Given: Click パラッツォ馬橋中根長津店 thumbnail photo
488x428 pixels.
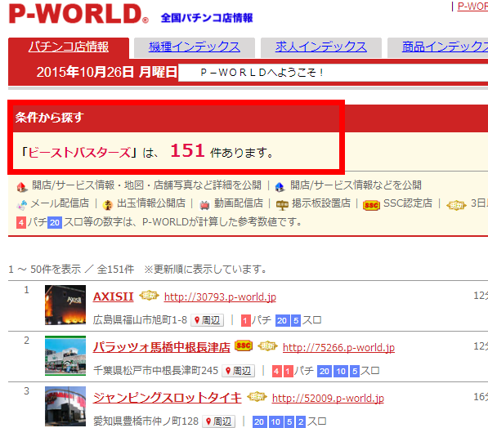Looking at the screenshot, I should click(65, 355).
